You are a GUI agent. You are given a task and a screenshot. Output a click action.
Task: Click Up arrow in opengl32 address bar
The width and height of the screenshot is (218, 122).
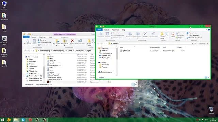pos(107,43)
